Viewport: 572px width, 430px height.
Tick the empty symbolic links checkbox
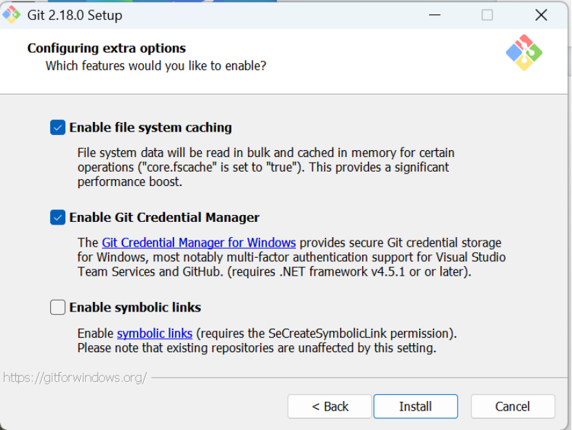58,307
